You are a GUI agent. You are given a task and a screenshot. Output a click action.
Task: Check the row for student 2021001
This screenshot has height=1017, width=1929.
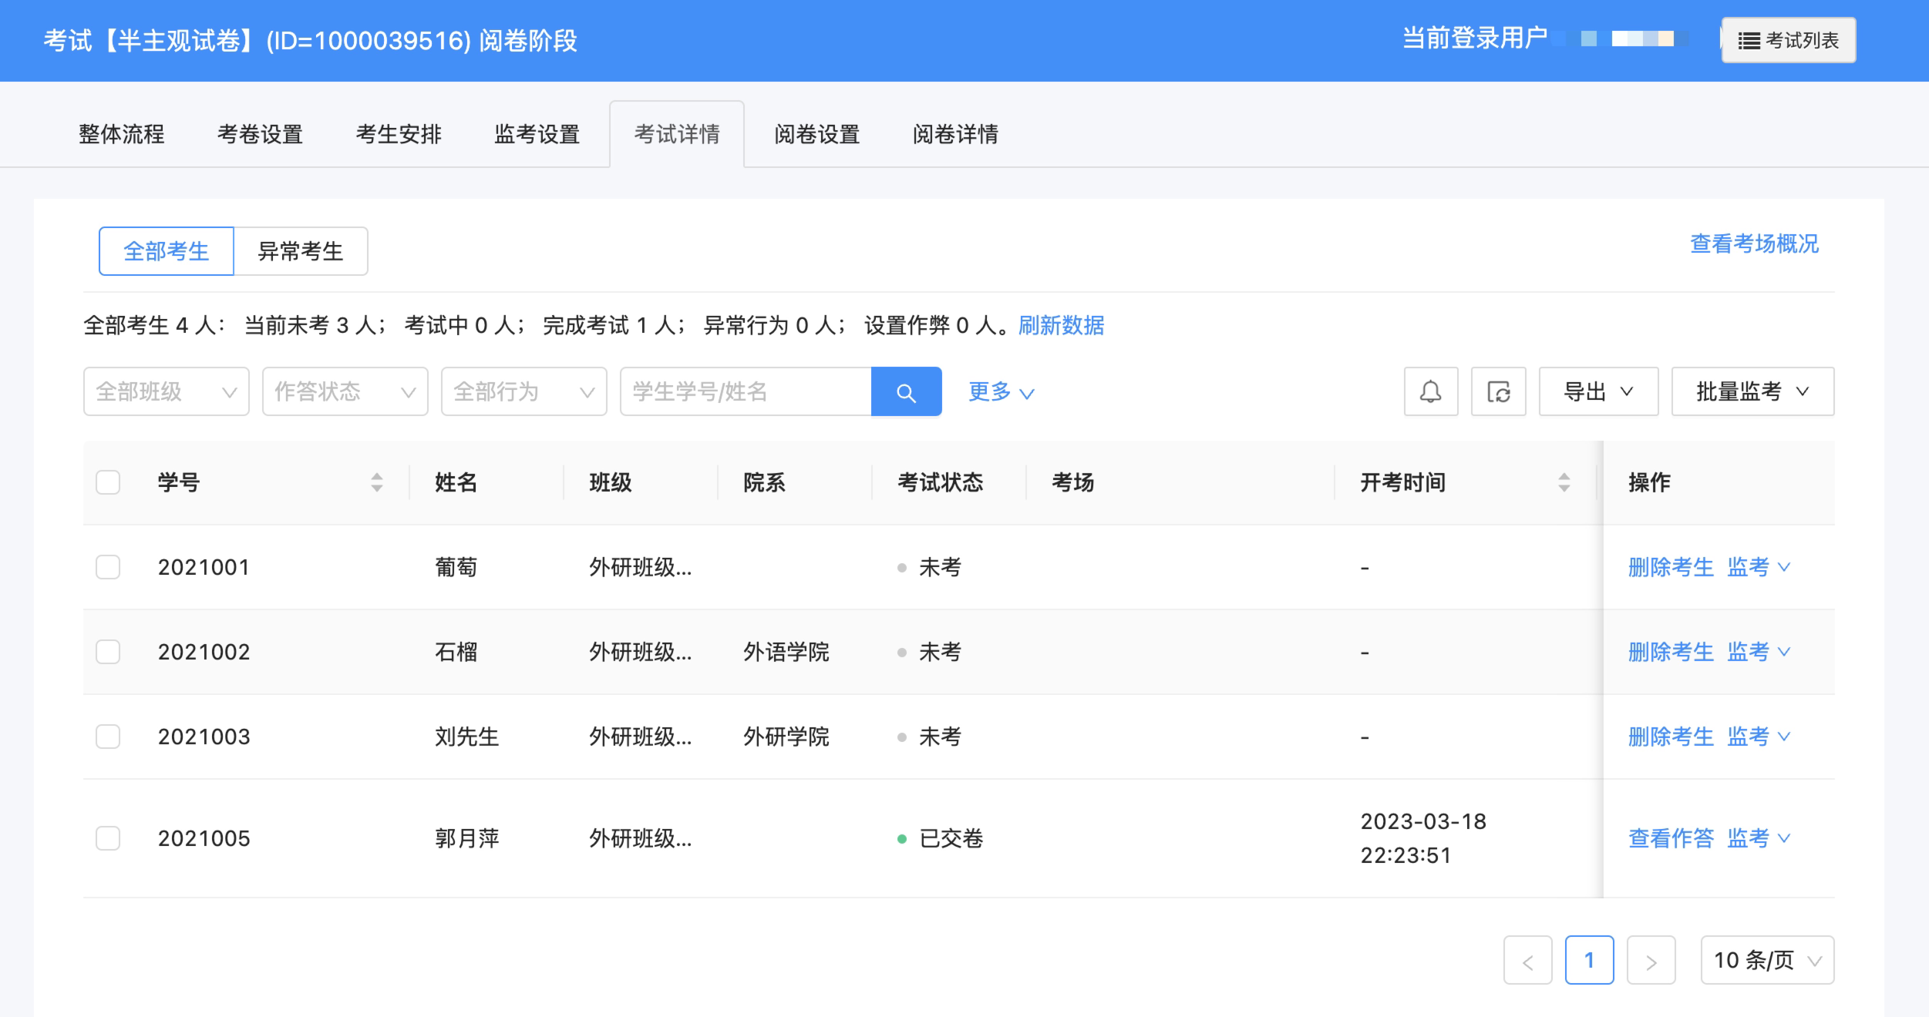click(x=108, y=567)
